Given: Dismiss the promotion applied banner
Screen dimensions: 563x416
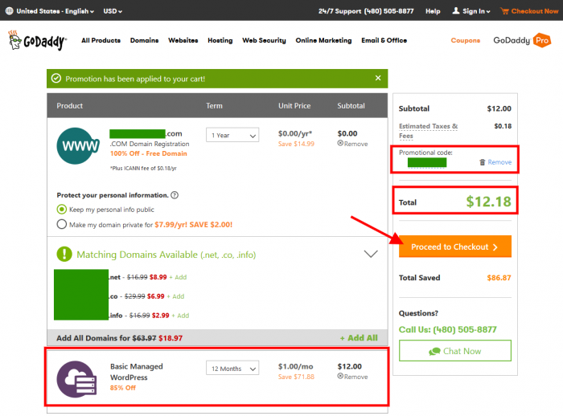Looking at the screenshot, I should coord(378,78).
